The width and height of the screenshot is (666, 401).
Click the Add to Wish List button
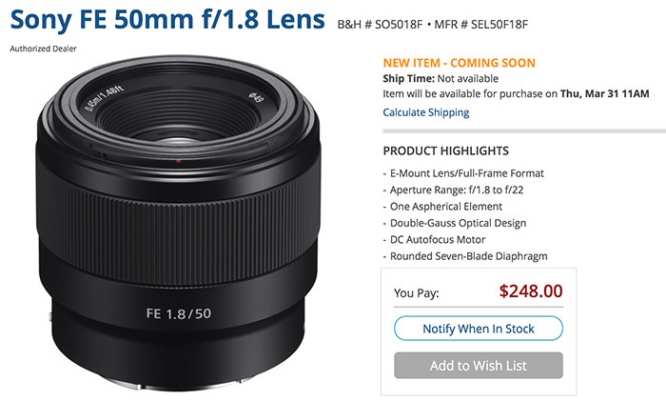(x=479, y=365)
